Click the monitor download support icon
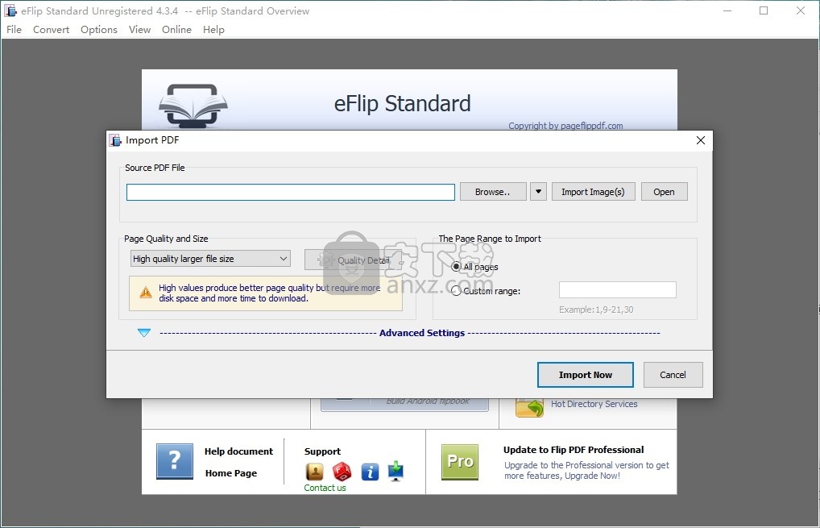Screen dimensions: 820x528 (x=396, y=471)
